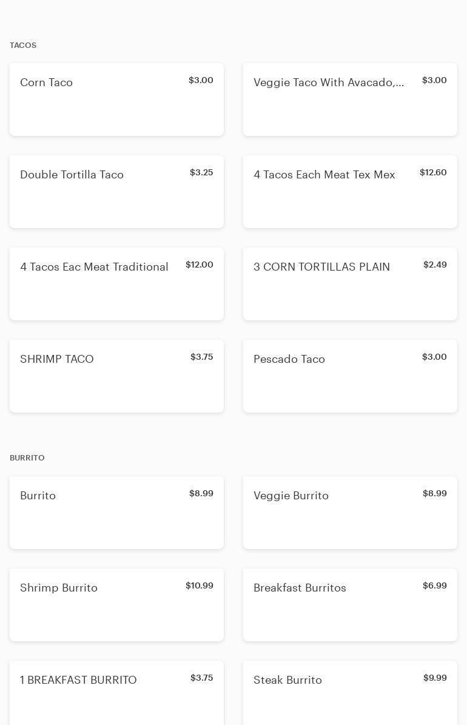The height and width of the screenshot is (725, 467).
Task: Open Veggie Taco With Avacado item
Action: [x=350, y=99]
